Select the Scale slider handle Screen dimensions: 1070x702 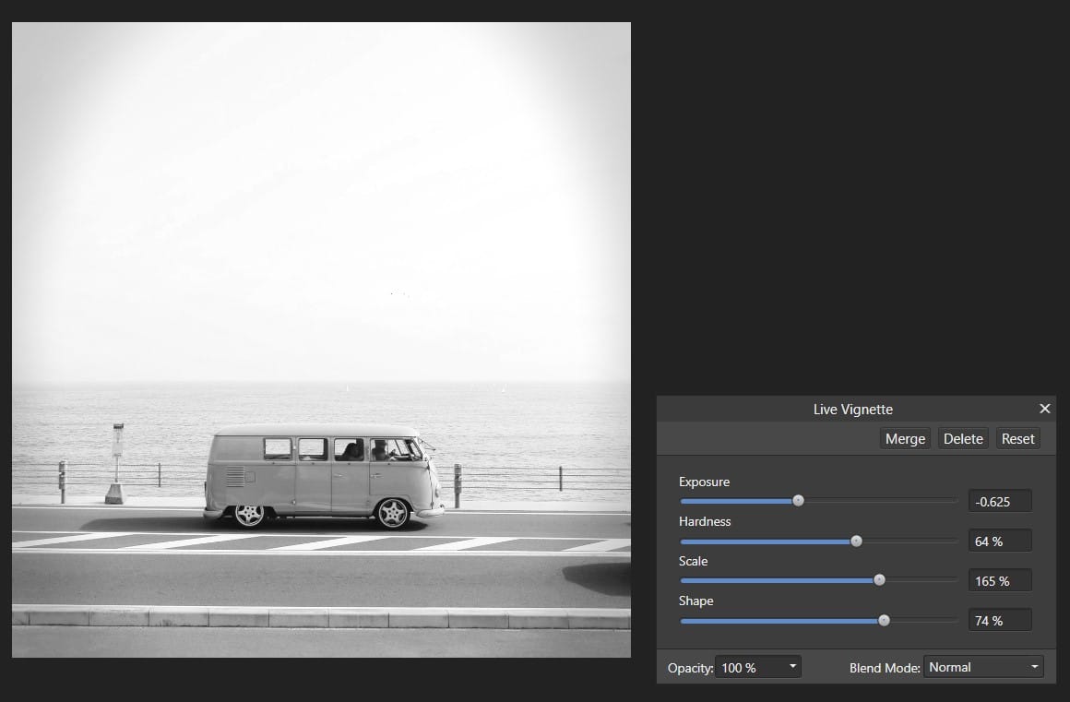[x=879, y=580]
